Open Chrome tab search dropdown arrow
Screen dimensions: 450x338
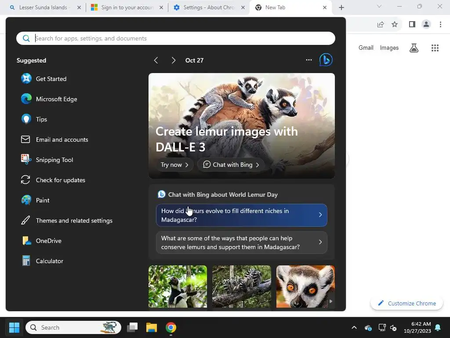click(x=379, y=6)
